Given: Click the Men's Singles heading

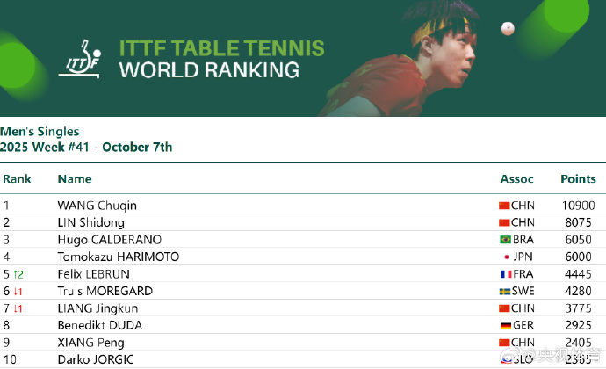Looking at the screenshot, I should [x=40, y=132].
